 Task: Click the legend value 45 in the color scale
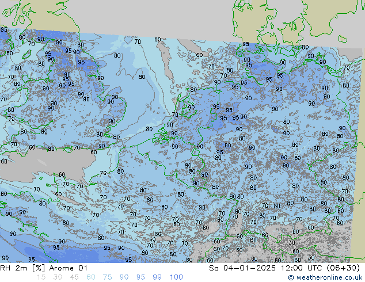74,277
